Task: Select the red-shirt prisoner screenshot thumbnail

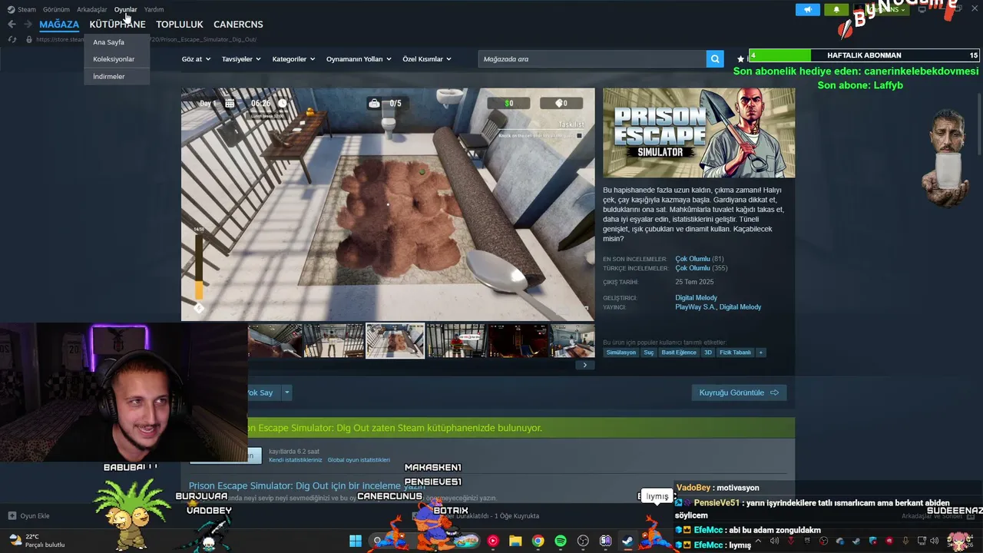Action: (456, 341)
